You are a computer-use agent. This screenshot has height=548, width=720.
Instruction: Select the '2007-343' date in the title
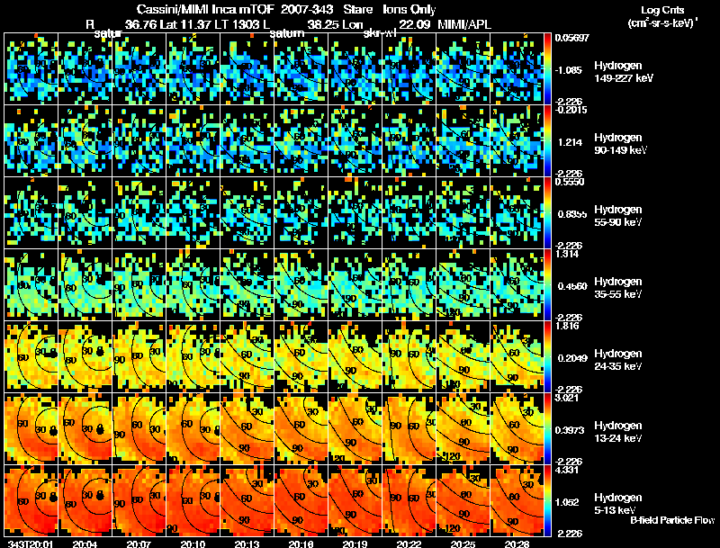click(x=307, y=10)
